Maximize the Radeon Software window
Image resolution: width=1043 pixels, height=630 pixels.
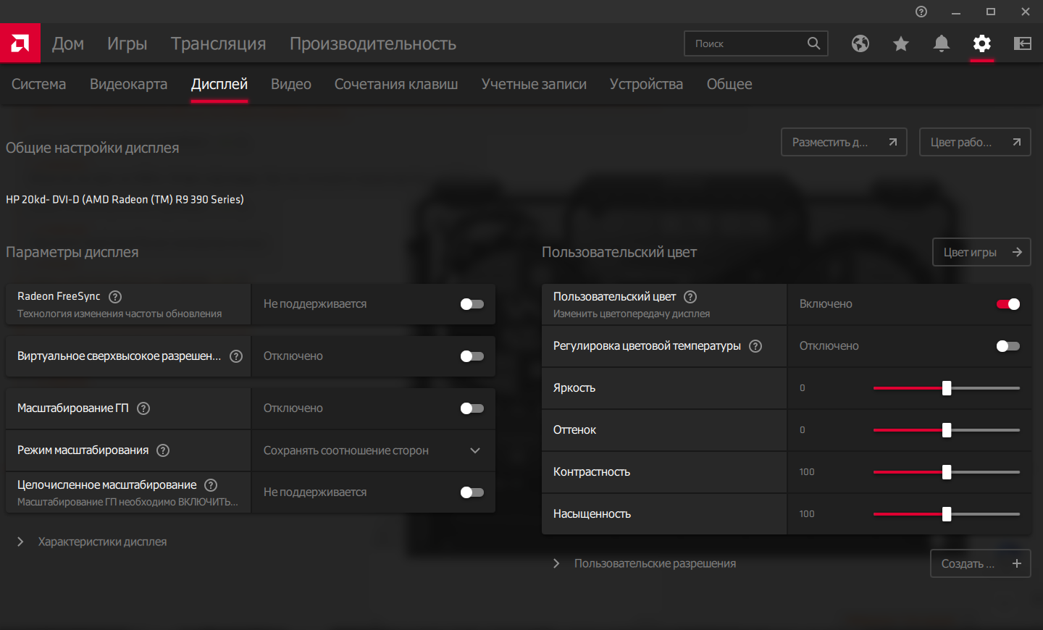[991, 12]
